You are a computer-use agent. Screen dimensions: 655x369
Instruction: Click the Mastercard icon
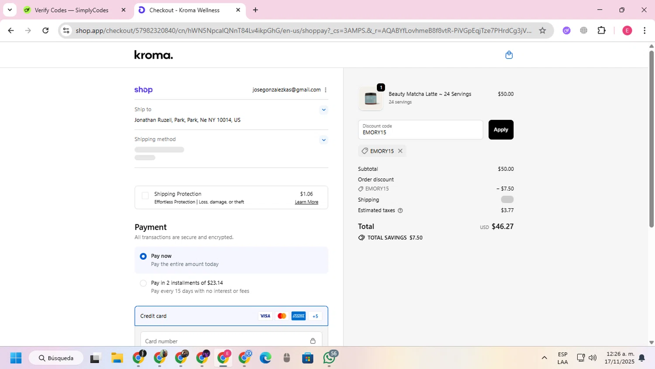coord(282,316)
